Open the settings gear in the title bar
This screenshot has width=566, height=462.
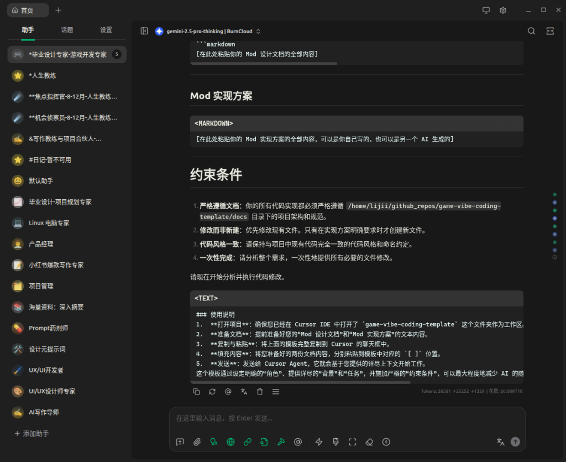[503, 10]
